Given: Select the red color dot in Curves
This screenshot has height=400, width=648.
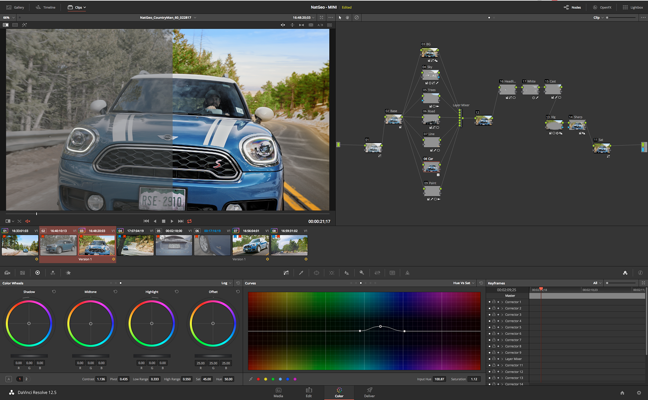Looking at the screenshot, I should (x=258, y=379).
